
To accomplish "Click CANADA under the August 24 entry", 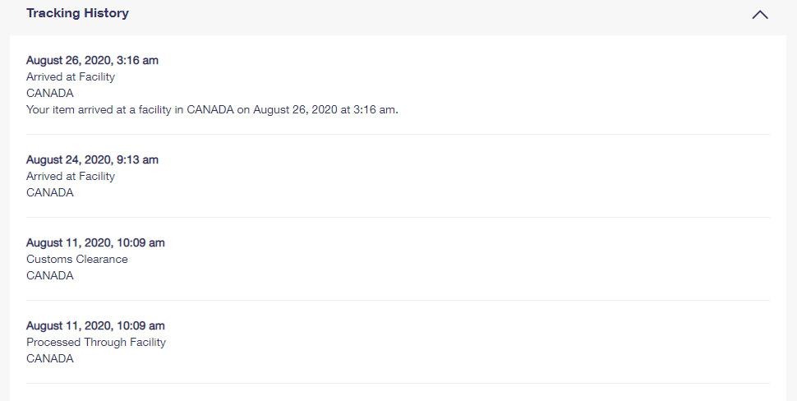I will tap(50, 192).
